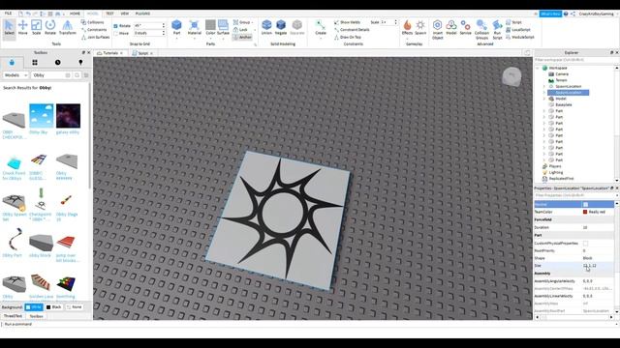Click the Union solid modeling icon
Screen dimensions: 620x348
point(266,25)
